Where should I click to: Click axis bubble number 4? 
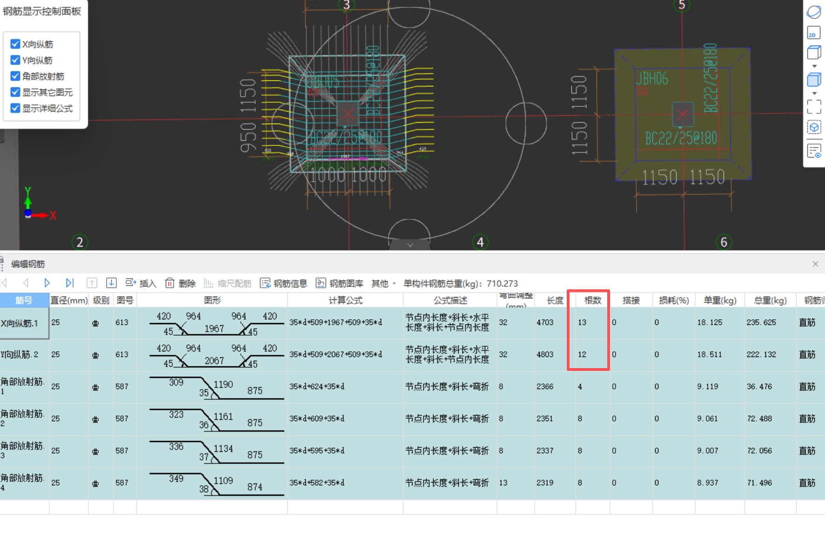pyautogui.click(x=480, y=242)
